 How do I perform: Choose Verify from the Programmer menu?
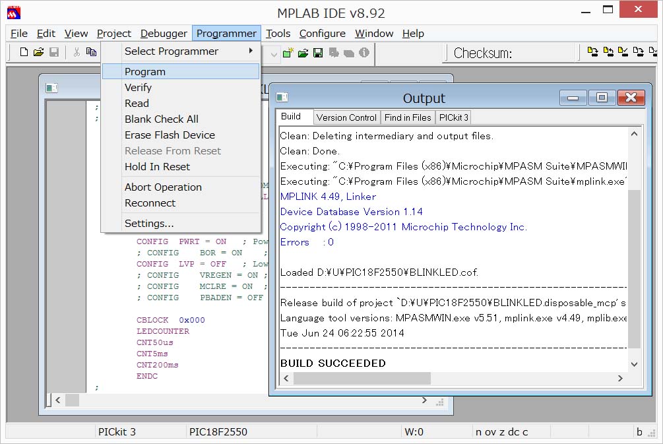tap(181, 88)
